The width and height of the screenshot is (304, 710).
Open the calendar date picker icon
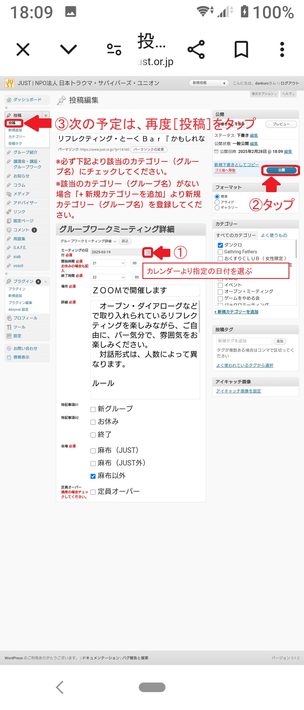point(148,252)
